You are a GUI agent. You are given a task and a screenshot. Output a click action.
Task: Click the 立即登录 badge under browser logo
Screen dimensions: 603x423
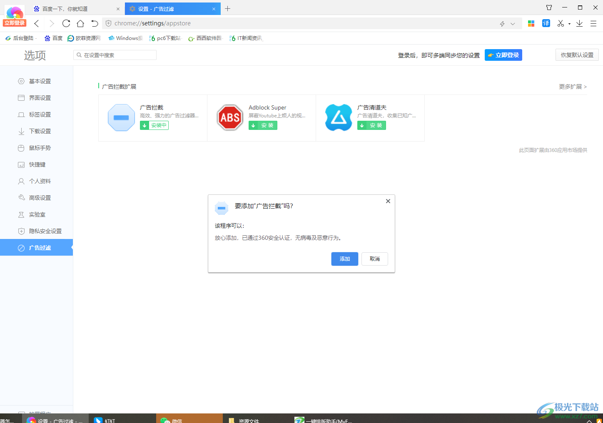[x=15, y=23]
